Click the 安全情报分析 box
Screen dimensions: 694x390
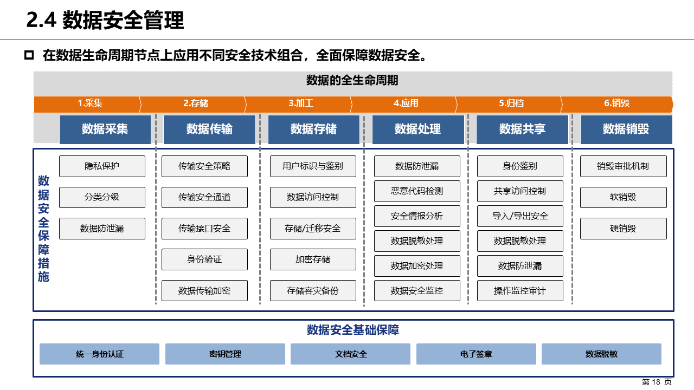[417, 216]
